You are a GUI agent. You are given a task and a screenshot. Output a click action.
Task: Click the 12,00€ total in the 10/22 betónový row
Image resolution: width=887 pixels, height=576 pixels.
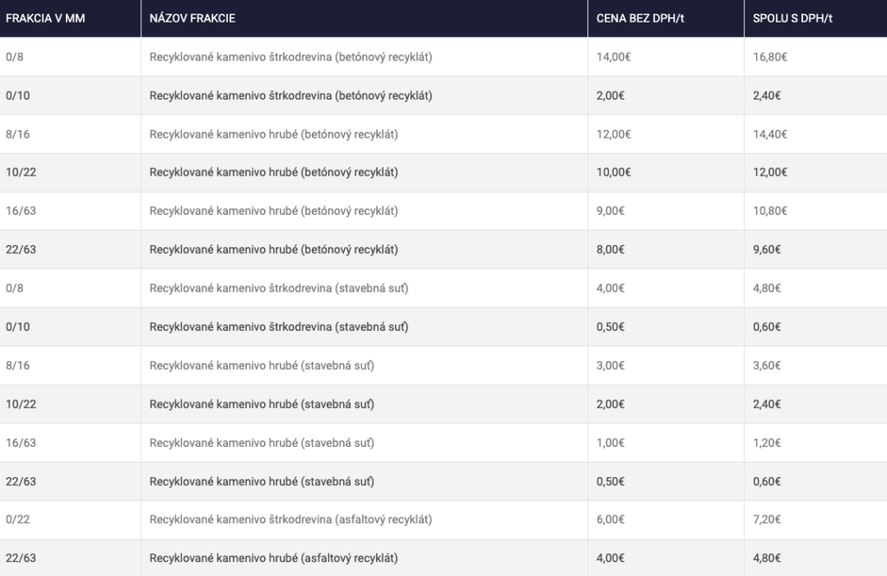coord(816,172)
